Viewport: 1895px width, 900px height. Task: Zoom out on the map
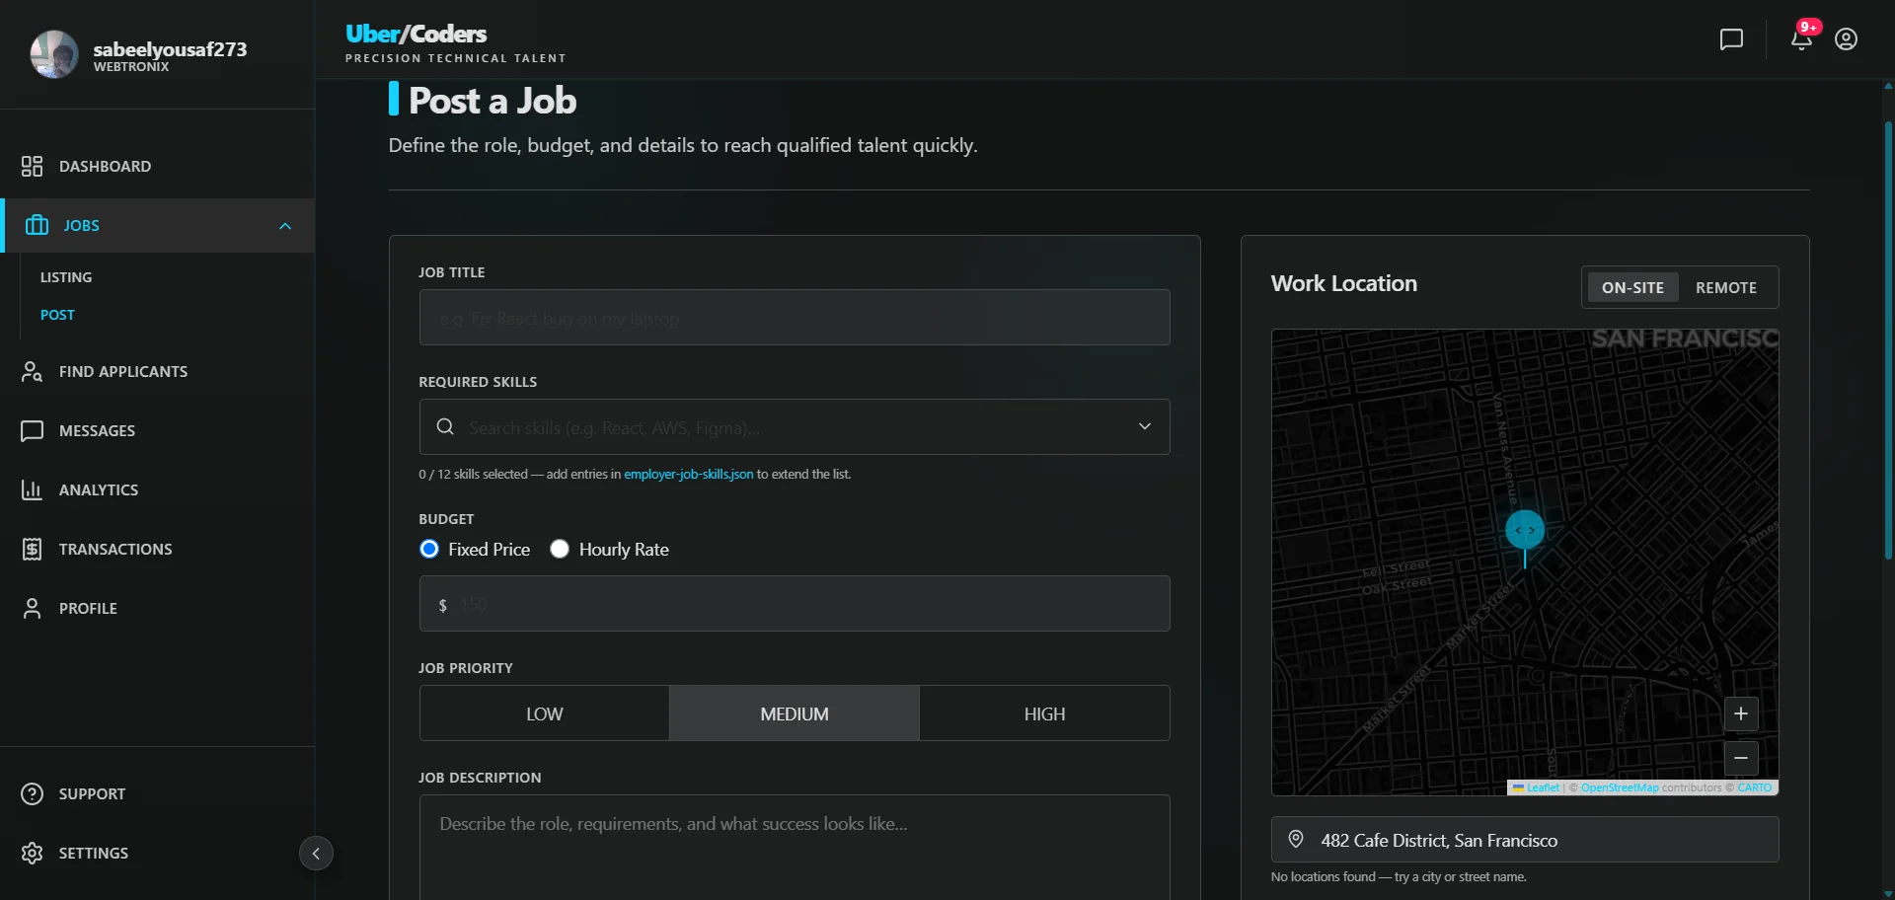pyautogui.click(x=1741, y=758)
